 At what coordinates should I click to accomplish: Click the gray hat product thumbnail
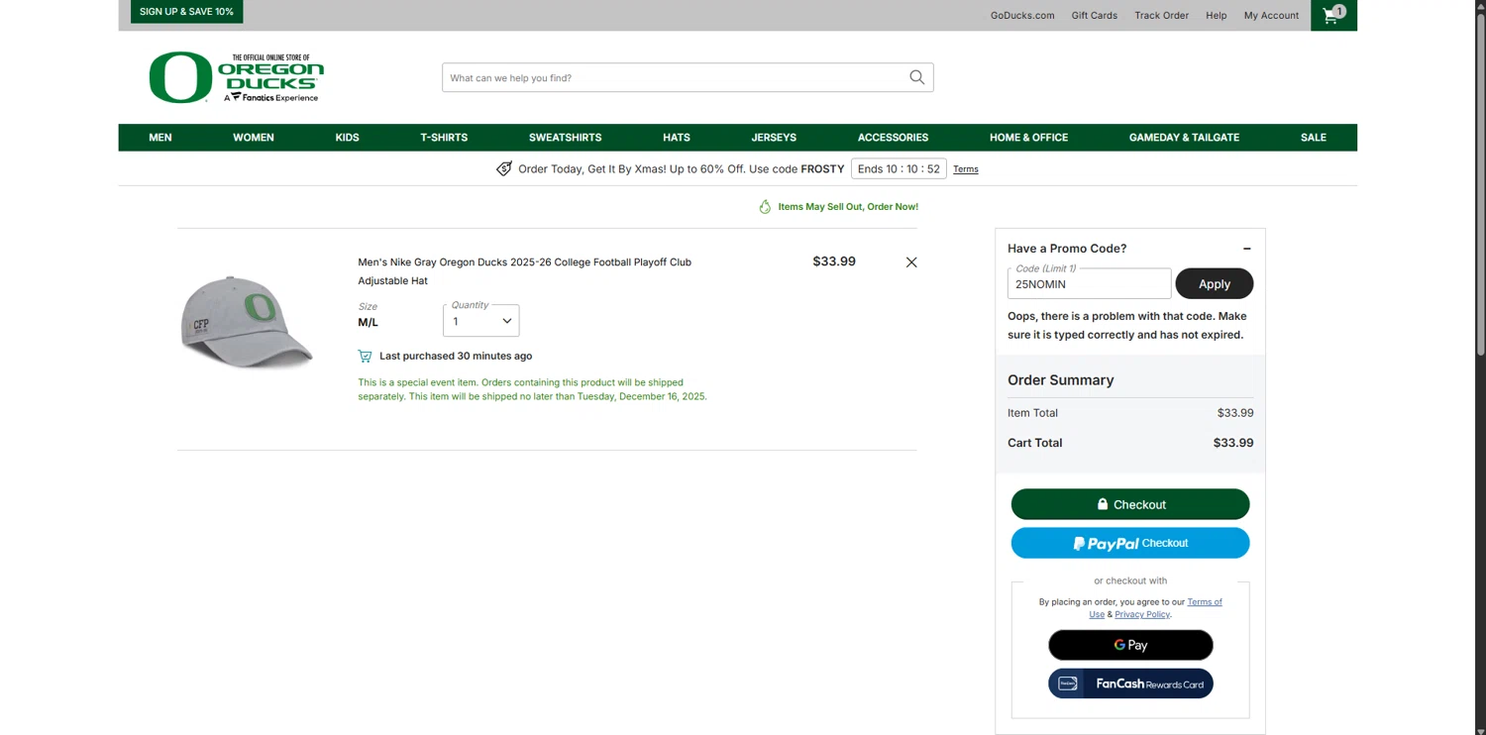click(247, 322)
